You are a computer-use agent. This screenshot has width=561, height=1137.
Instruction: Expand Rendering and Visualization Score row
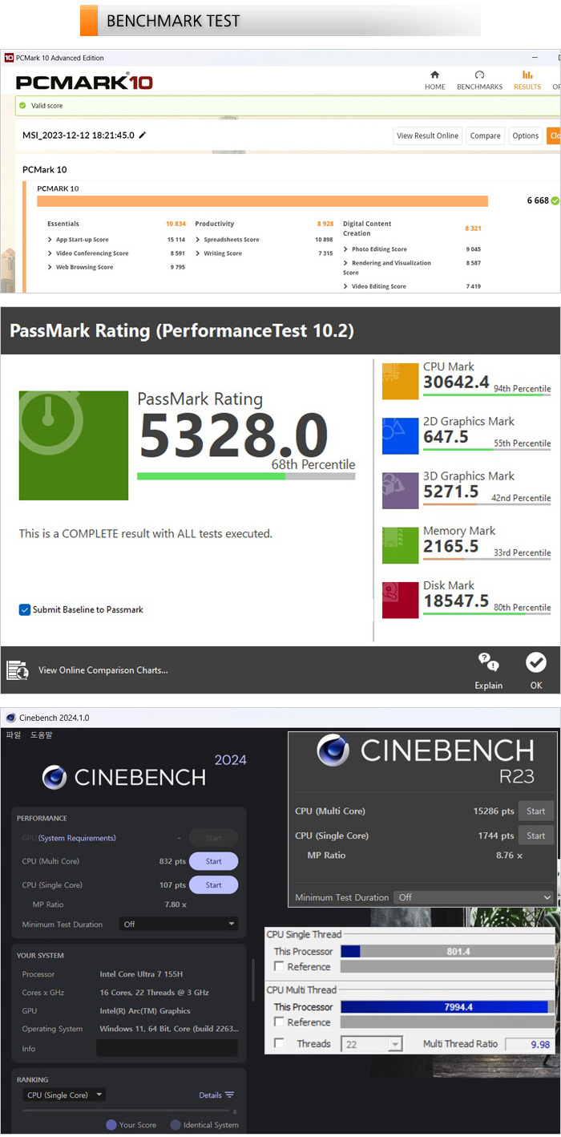pos(346,263)
